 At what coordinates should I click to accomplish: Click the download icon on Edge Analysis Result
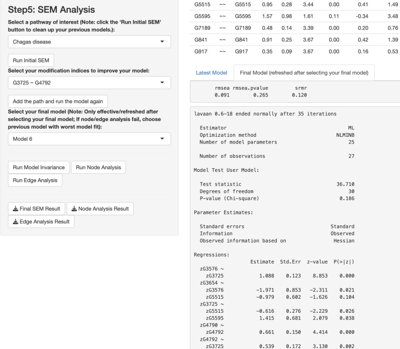coord(16,222)
